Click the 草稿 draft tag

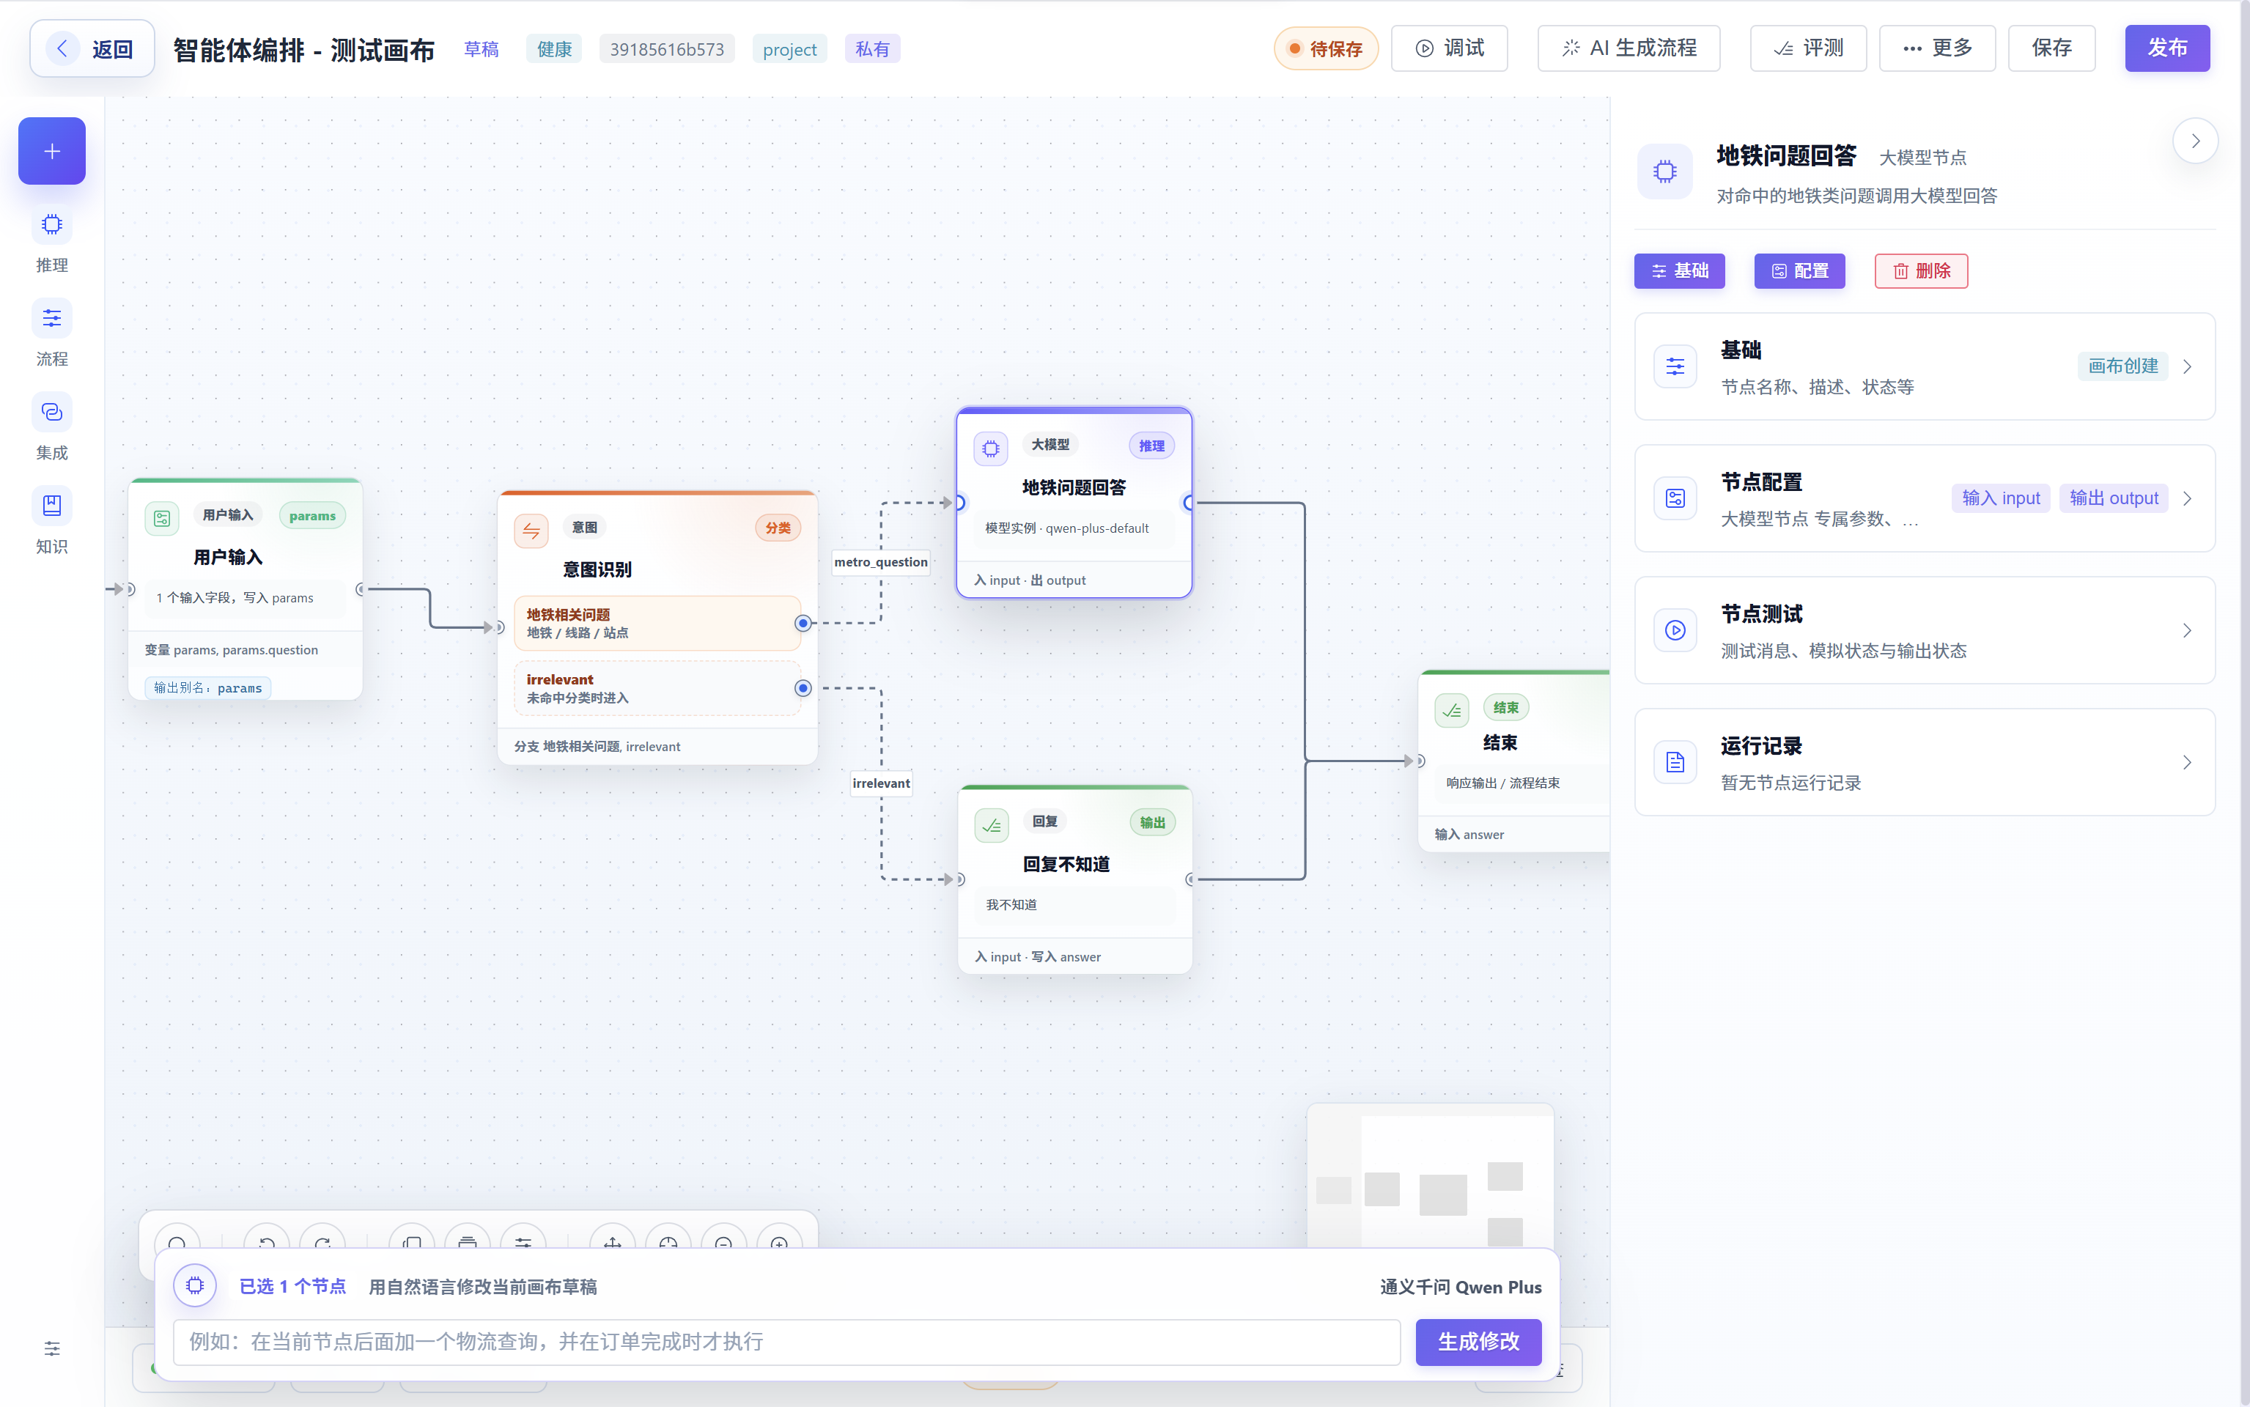click(x=481, y=49)
